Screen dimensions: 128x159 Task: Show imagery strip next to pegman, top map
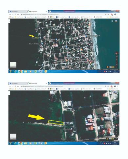click(x=112, y=67)
